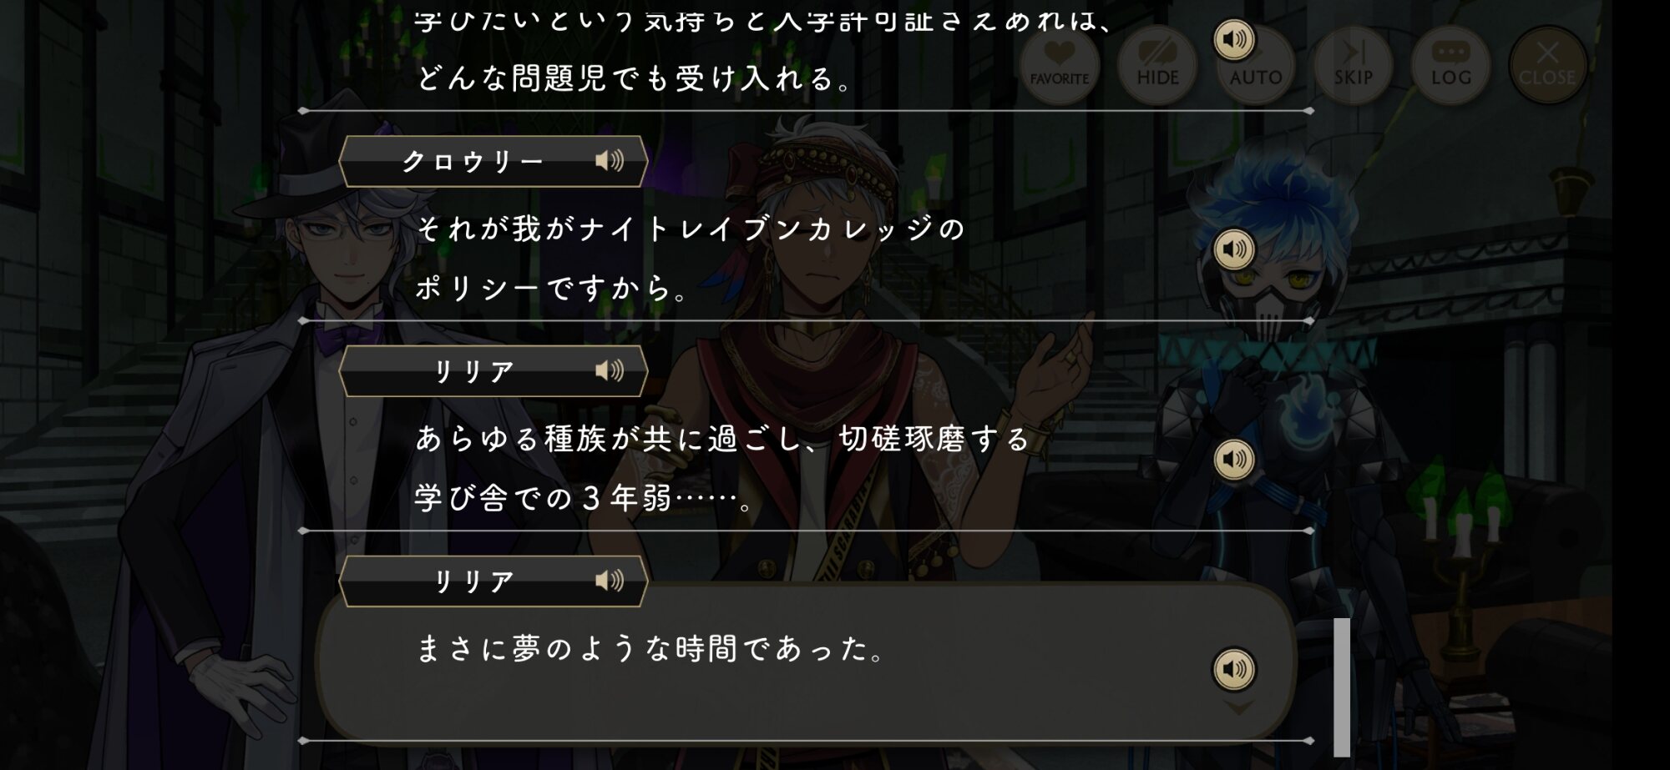1670x770 pixels.
Task: Play voice for the Nightraven College policy line
Action: 1233,249
